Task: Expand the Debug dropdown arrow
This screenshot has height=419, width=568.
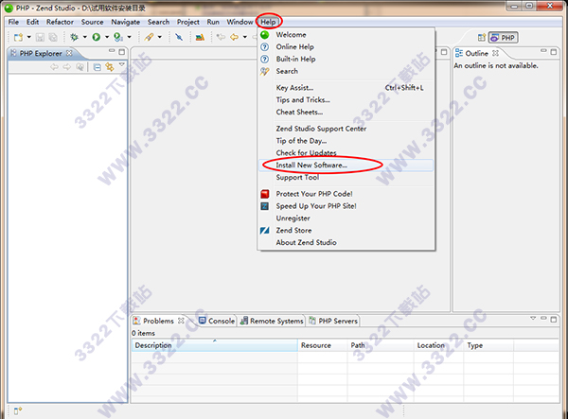Action: pyautogui.click(x=85, y=37)
